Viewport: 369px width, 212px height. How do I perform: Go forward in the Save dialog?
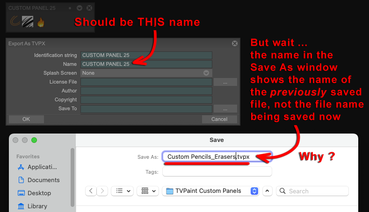pos(102,191)
